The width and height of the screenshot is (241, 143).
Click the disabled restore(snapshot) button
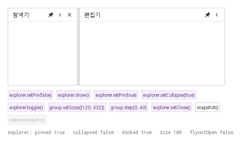pos(27,120)
